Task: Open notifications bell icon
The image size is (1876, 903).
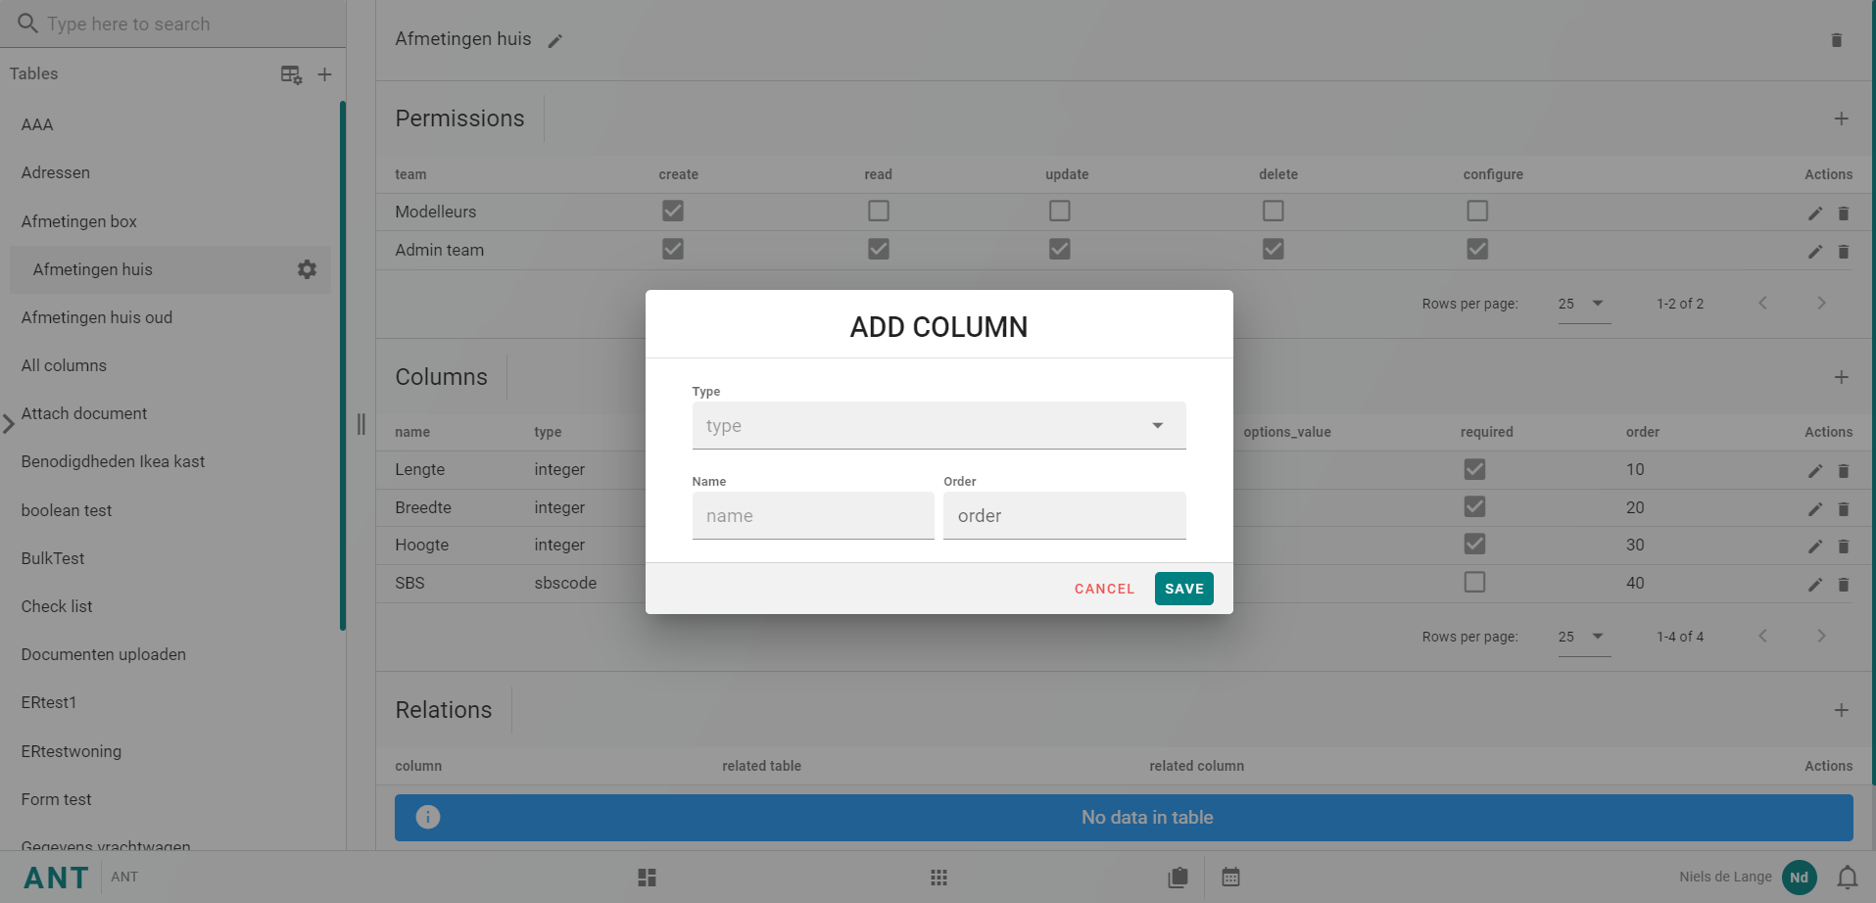Action: (1847, 878)
